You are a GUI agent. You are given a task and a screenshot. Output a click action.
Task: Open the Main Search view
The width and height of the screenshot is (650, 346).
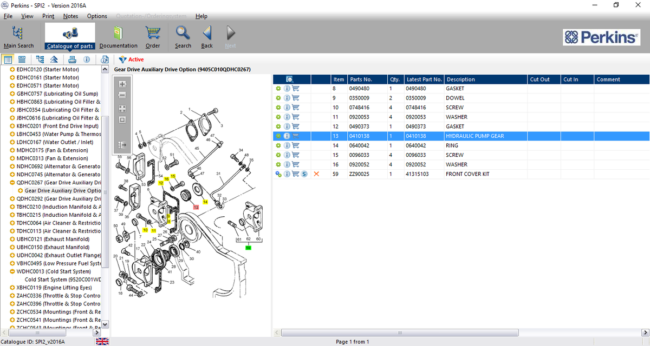pyautogui.click(x=18, y=34)
